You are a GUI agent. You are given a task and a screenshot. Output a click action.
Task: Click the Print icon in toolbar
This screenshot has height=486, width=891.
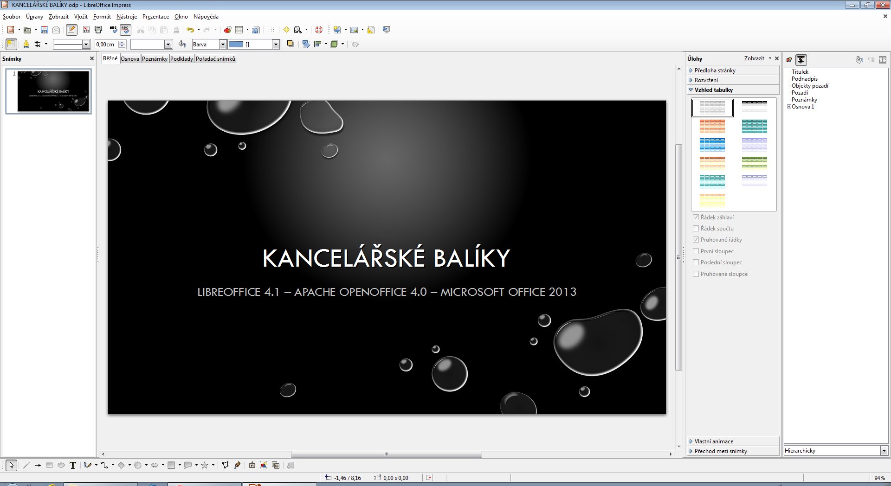point(98,30)
